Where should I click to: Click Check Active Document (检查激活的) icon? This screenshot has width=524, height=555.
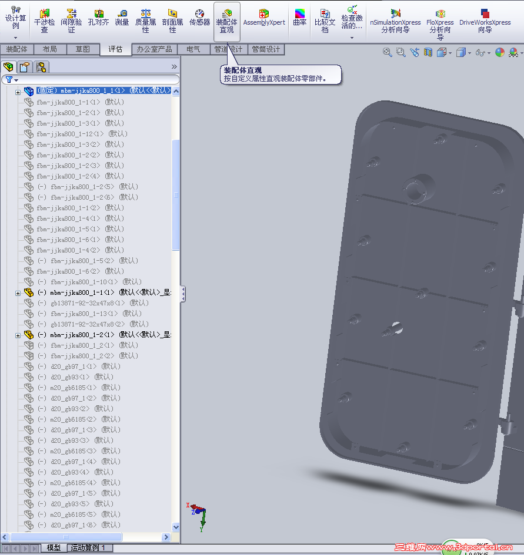(352, 17)
